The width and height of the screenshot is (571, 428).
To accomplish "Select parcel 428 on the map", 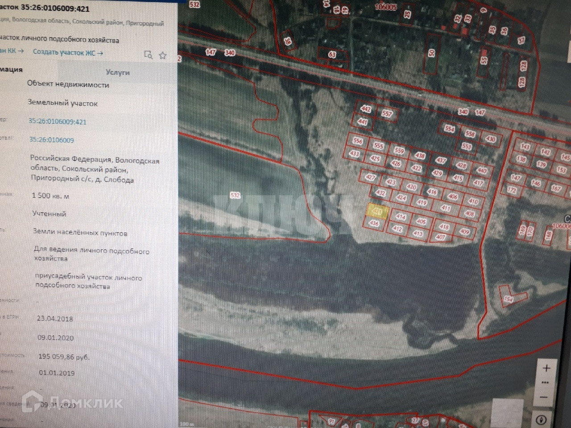I will coord(462,166).
